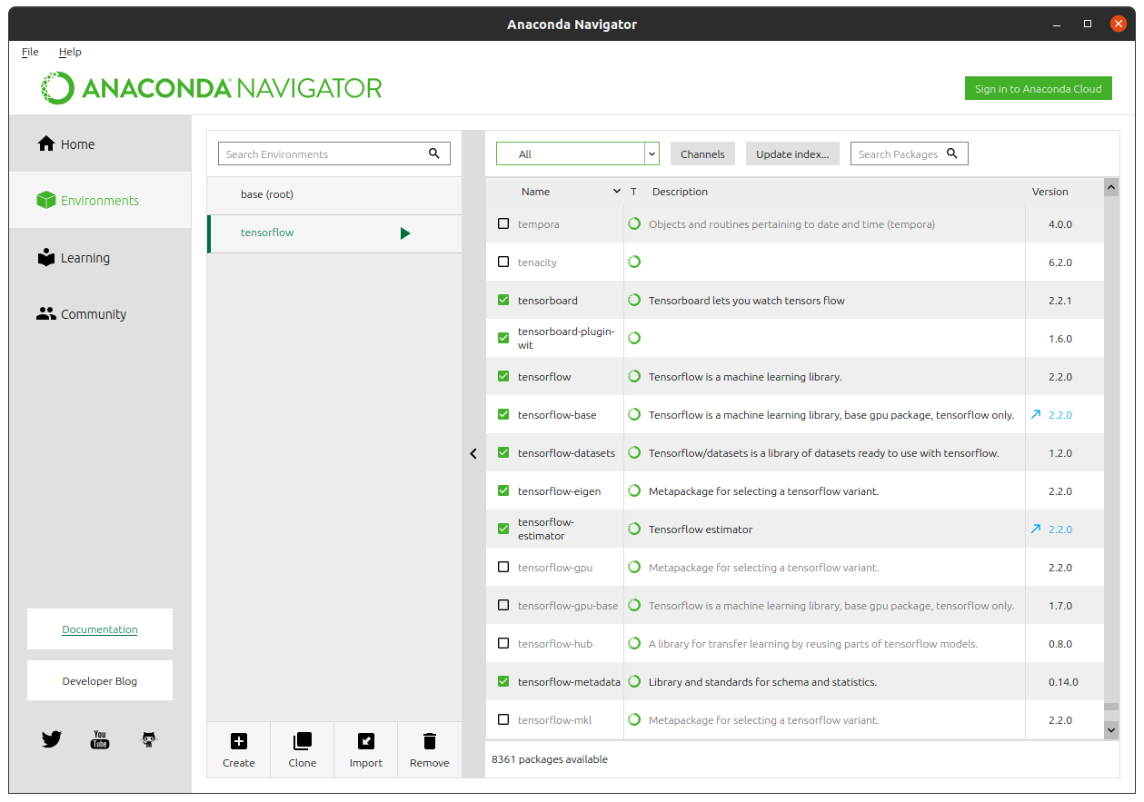Check the tempora package checkbox

(x=503, y=223)
